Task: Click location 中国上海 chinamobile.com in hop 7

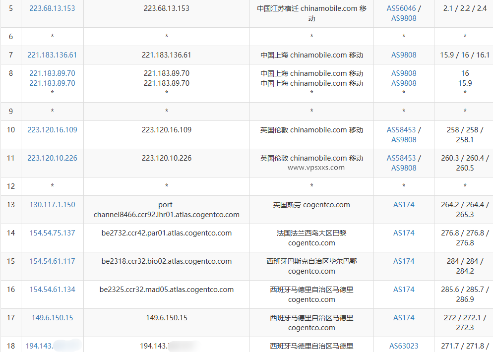Action: coord(304,55)
